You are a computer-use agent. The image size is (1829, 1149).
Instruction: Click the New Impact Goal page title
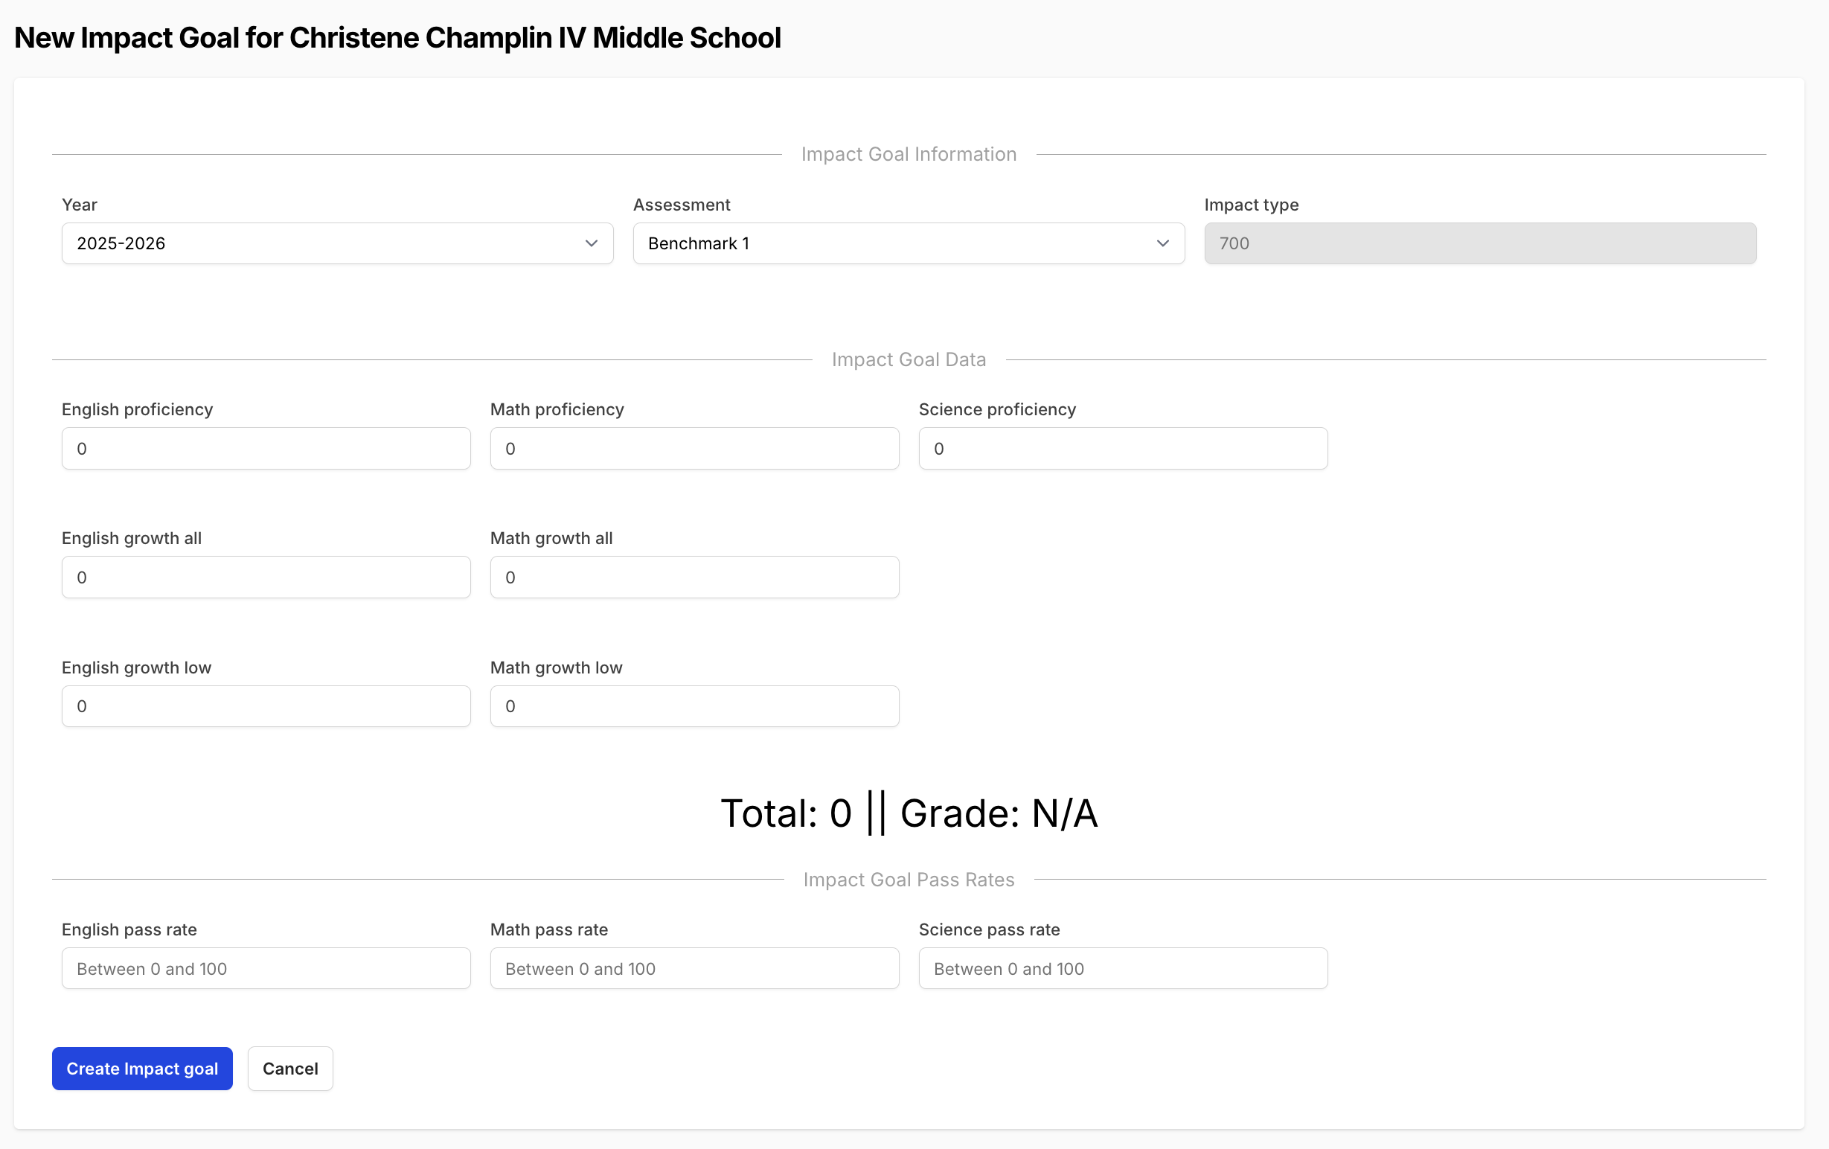tap(397, 38)
